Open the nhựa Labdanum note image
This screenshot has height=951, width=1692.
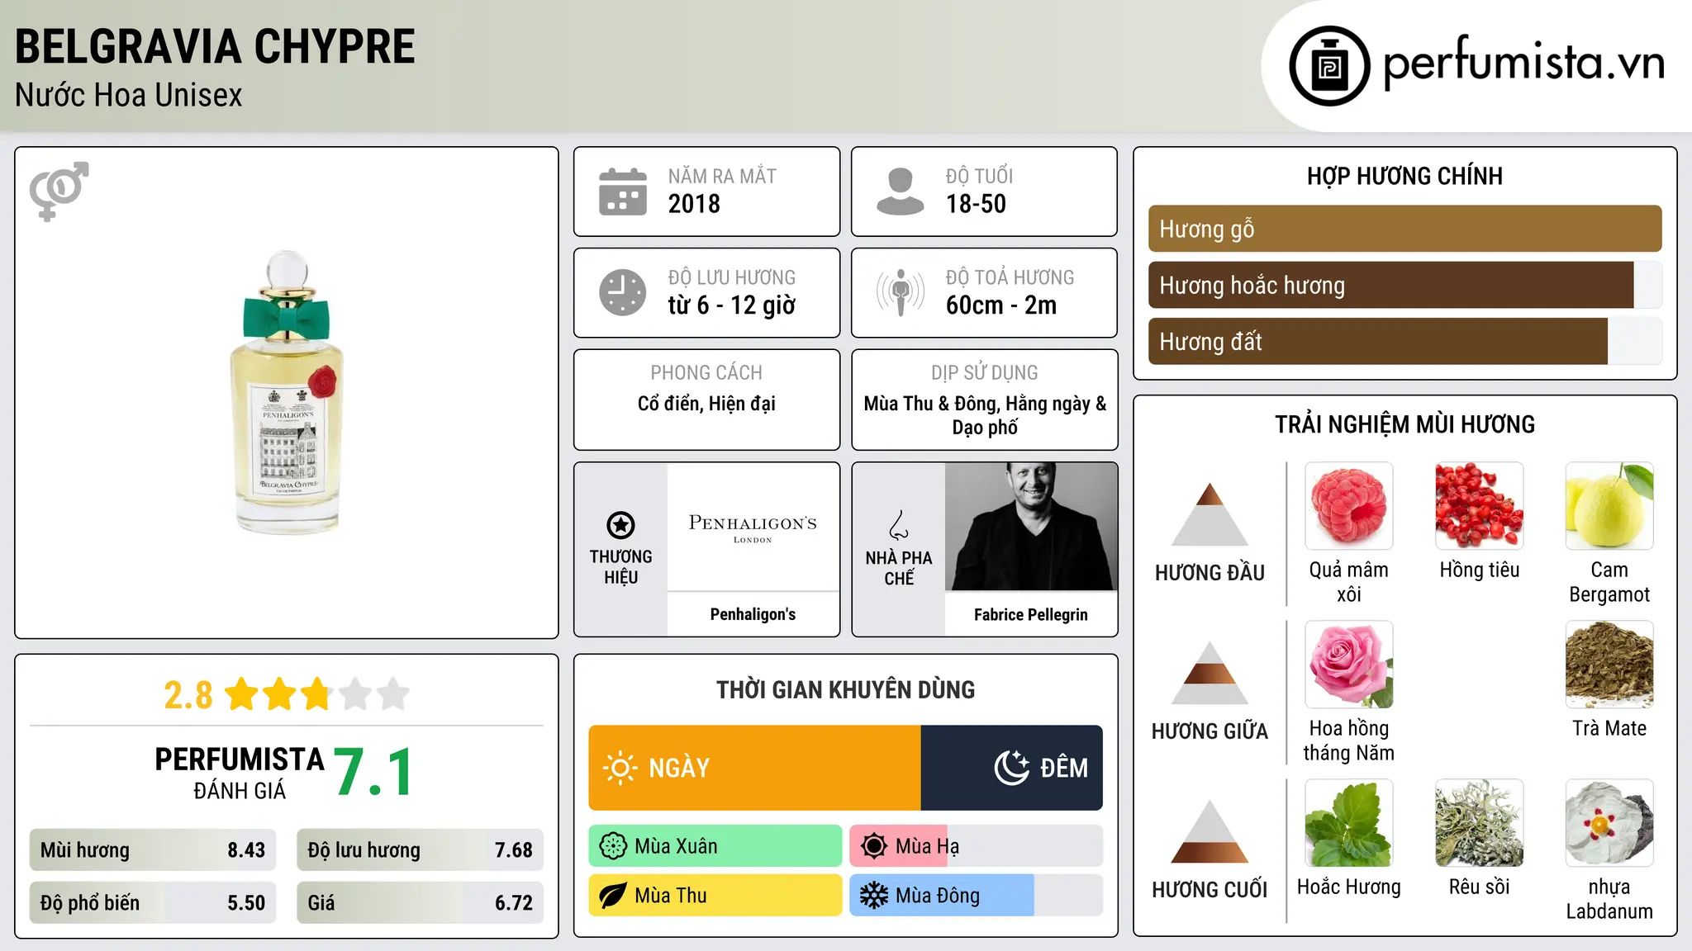coord(1609,823)
